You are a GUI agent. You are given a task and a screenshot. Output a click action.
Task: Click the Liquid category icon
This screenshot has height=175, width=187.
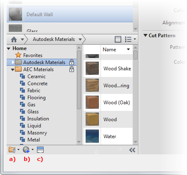(22, 125)
